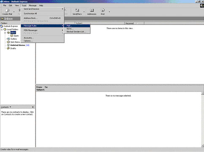Viewport: 204px width, 152px height.
Task: Click preview pane scrollbar up arrow
Action: pyautogui.click(x=202, y=93)
